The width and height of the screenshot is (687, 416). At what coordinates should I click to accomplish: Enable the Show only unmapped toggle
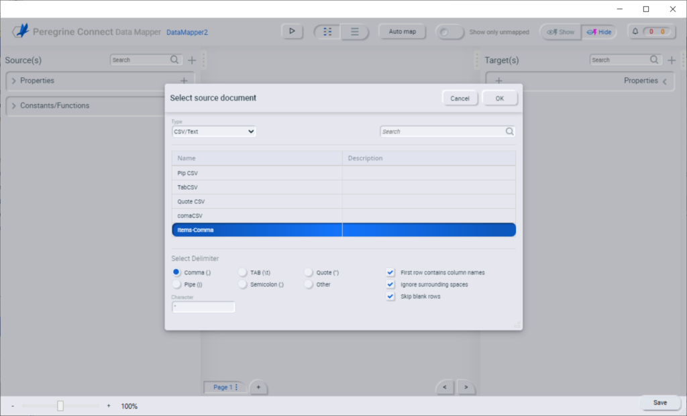tap(448, 31)
